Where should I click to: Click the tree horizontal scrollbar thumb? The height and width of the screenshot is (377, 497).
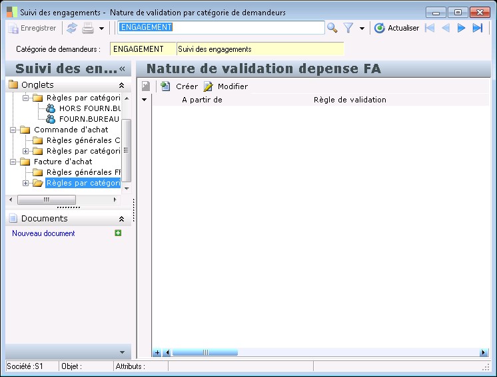(x=47, y=199)
